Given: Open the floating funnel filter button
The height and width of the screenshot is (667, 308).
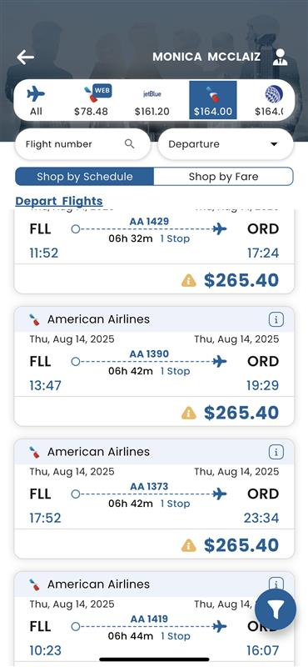Looking at the screenshot, I should pos(276,609).
